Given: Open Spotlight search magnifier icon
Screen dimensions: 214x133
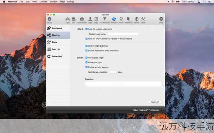Looking at the screenshot, I should pos(204,2).
